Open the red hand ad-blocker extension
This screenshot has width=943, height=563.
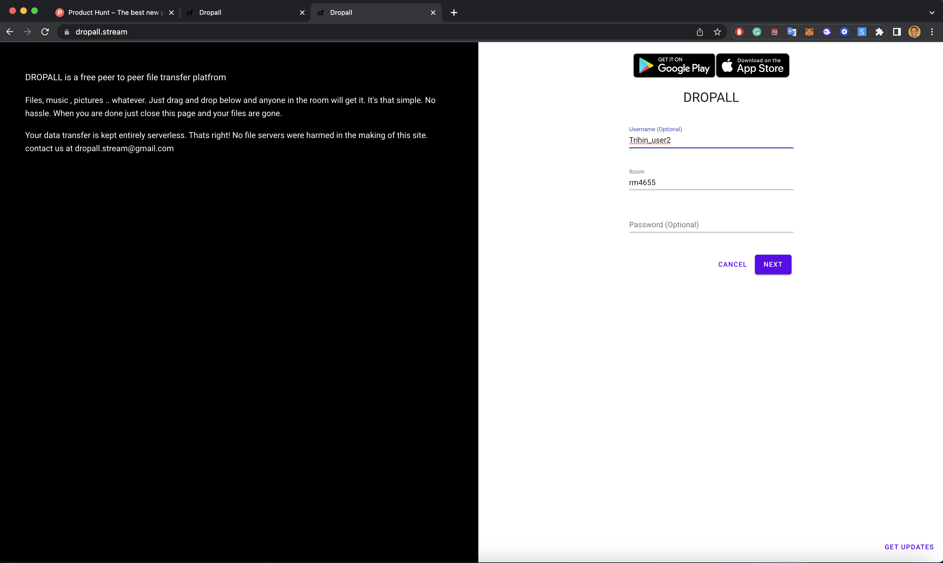739,32
